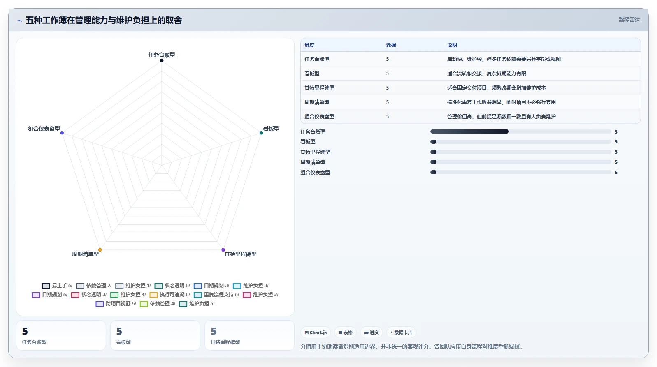The height and width of the screenshot is (367, 657).
Task: Click description '适合流转和交接，复杂排期能力有限'
Action: [x=487, y=74]
